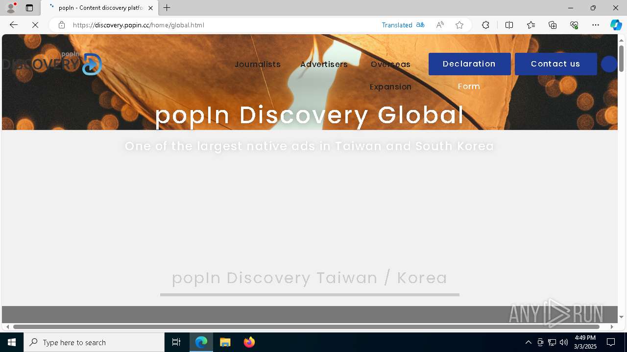Open the notification center
This screenshot has height=352, width=627.
(x=611, y=342)
